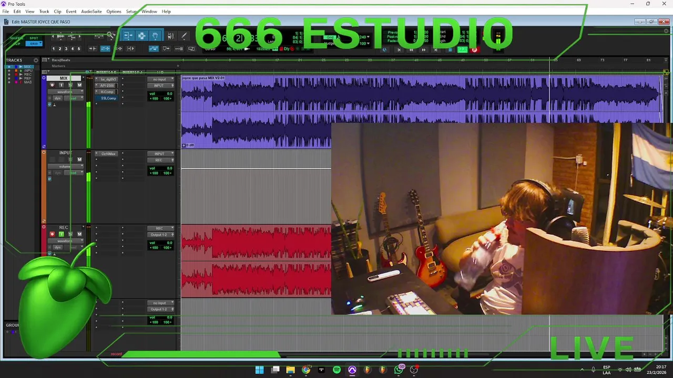This screenshot has width=673, height=378.
Task: Click zoom preset 5 button
Action: click(79, 49)
